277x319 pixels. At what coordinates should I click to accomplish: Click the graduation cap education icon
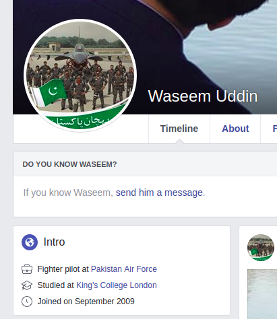27,285
